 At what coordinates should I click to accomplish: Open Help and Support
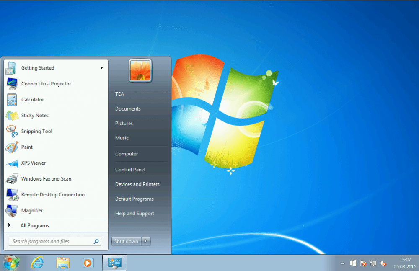coord(134,213)
